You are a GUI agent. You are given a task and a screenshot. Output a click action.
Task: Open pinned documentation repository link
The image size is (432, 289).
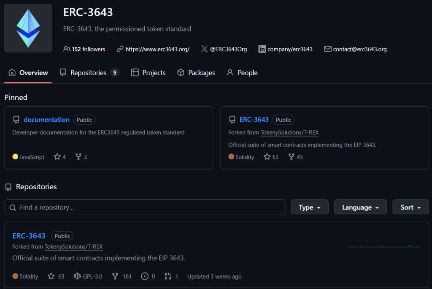coord(46,120)
